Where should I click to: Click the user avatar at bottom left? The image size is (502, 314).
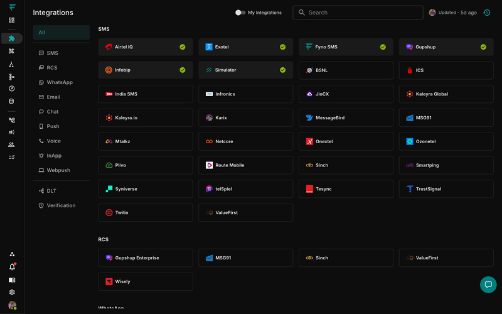(x=12, y=305)
